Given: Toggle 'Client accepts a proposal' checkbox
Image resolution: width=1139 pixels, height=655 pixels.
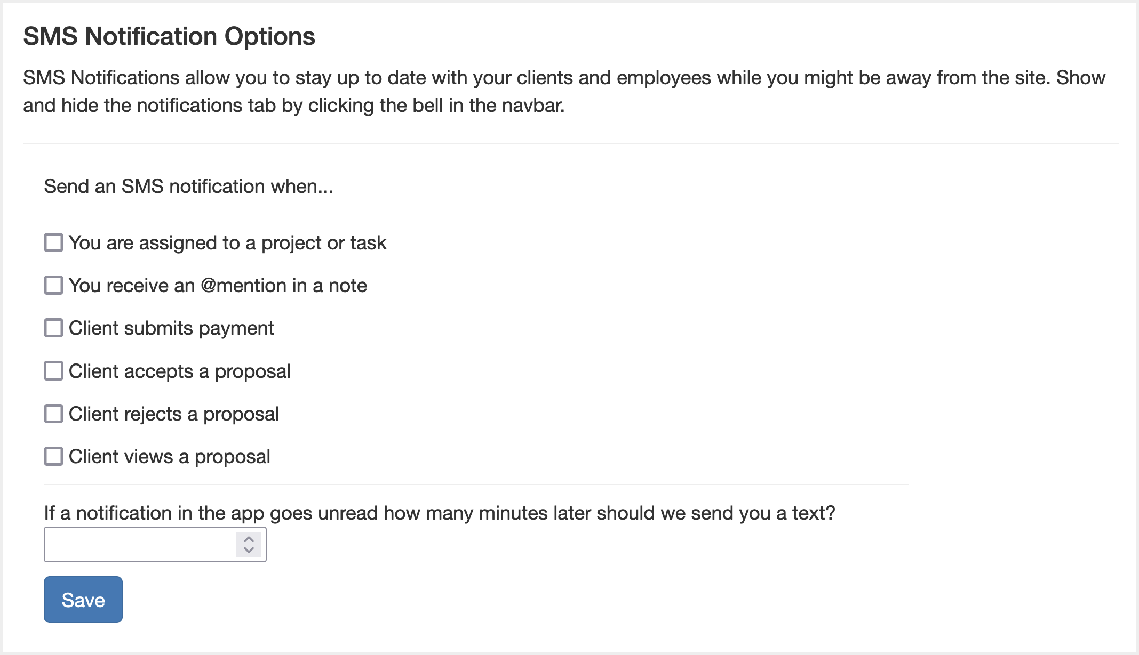Looking at the screenshot, I should 53,371.
